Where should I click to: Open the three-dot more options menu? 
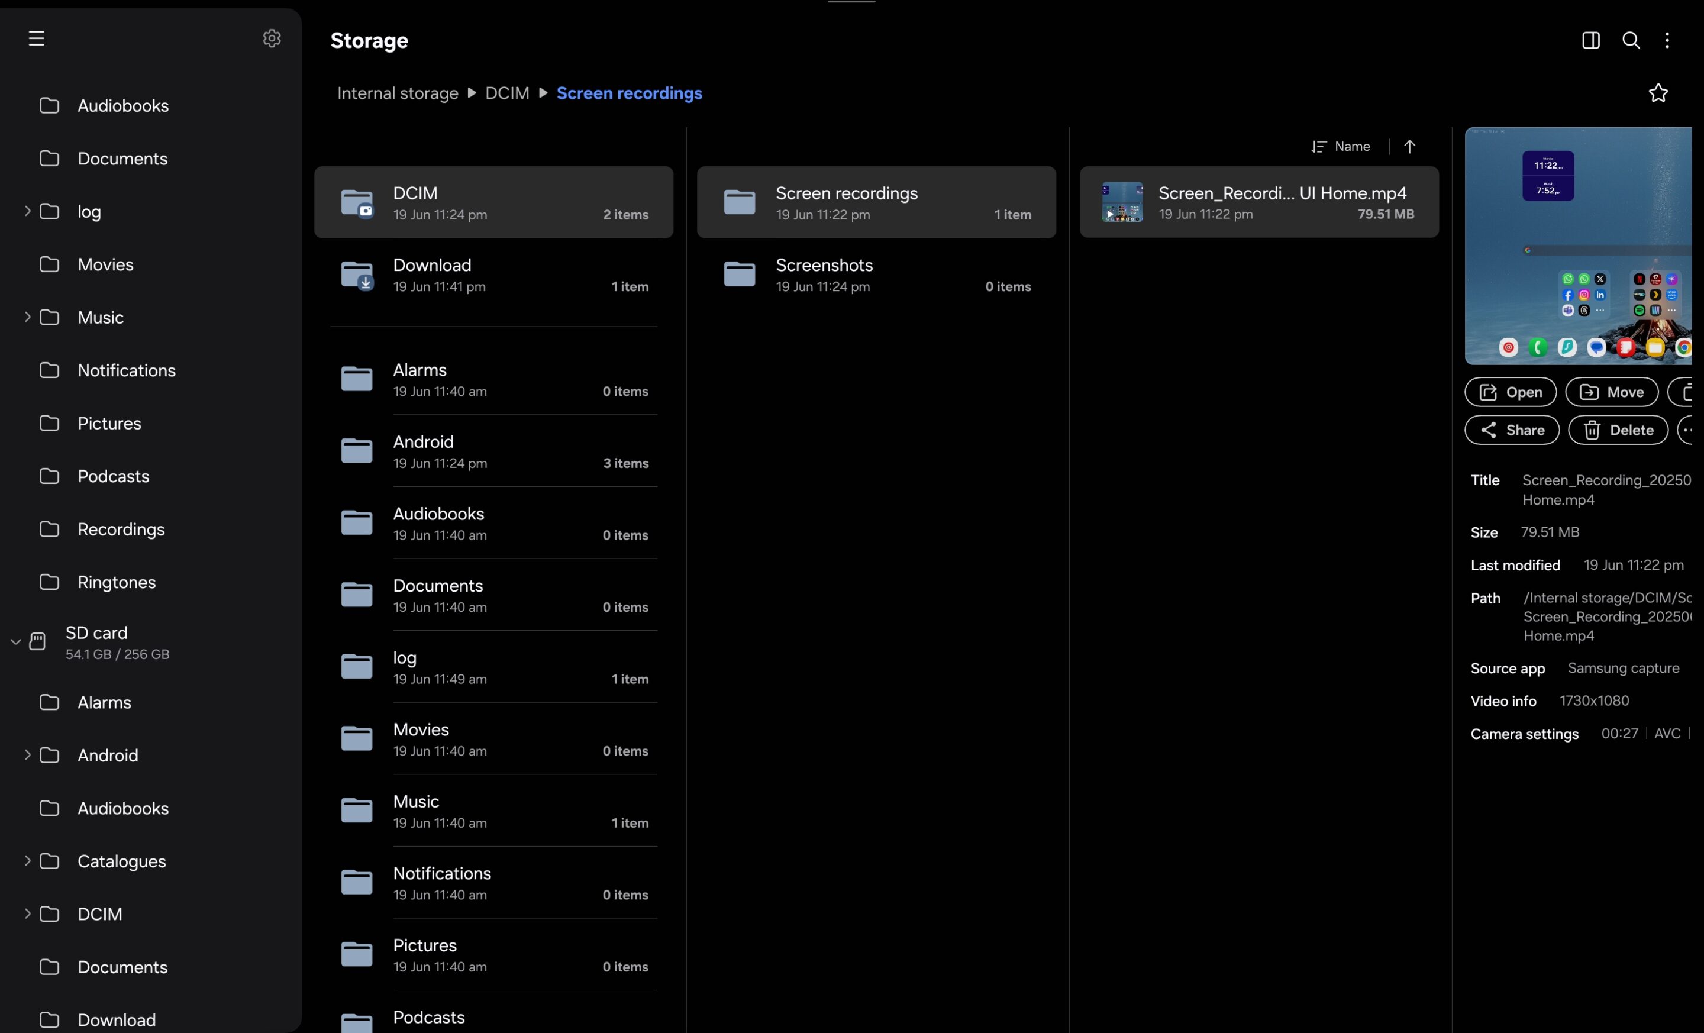click(1667, 41)
